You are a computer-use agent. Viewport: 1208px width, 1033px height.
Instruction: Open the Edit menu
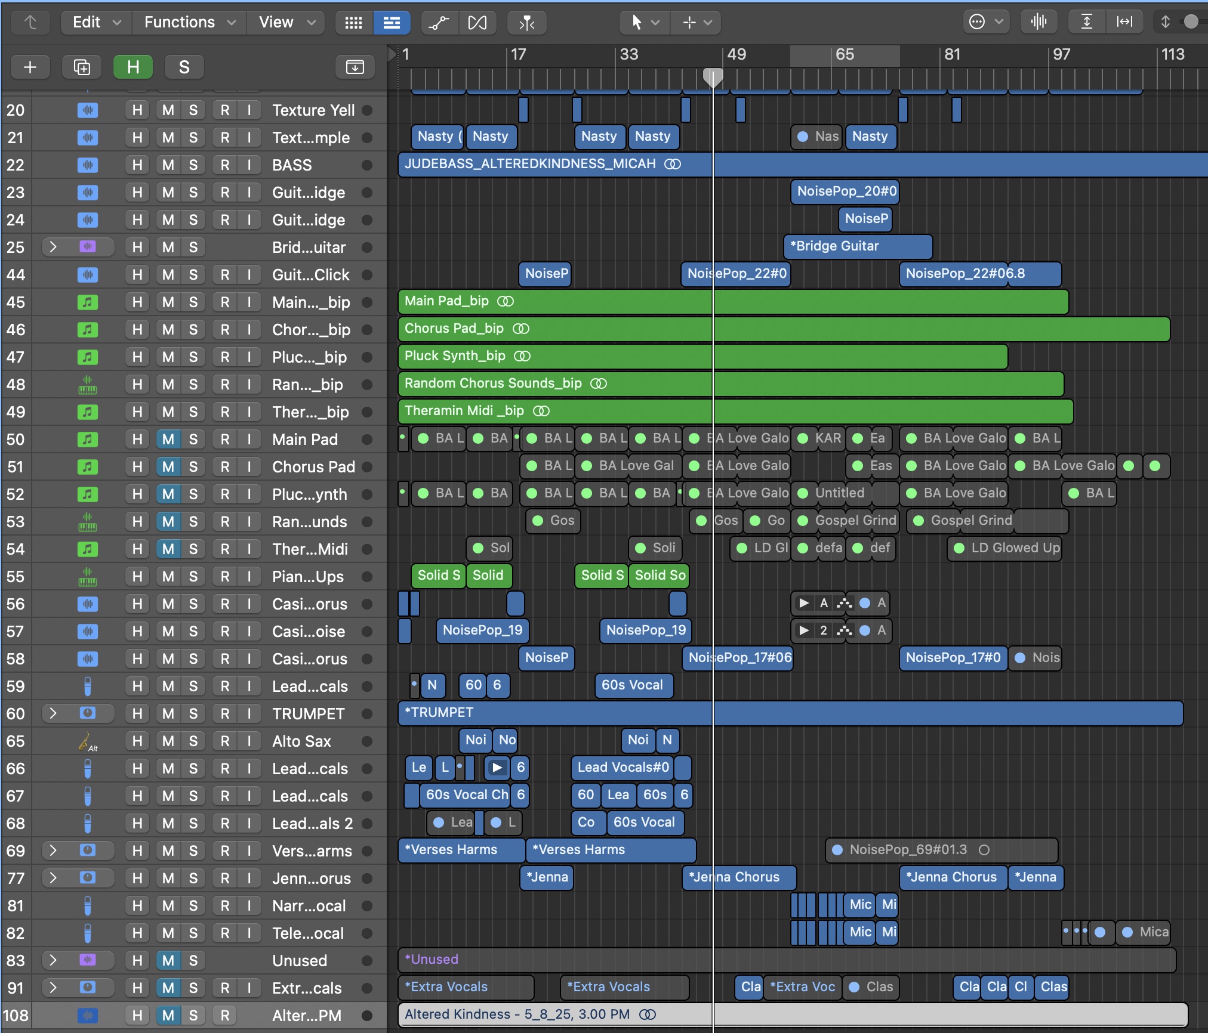click(96, 22)
